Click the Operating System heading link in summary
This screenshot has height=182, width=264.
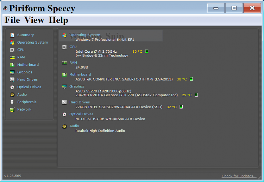(85, 35)
